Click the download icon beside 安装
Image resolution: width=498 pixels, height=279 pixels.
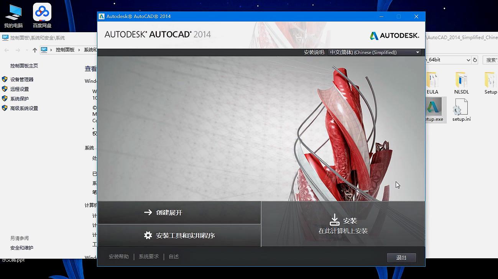pos(335,220)
